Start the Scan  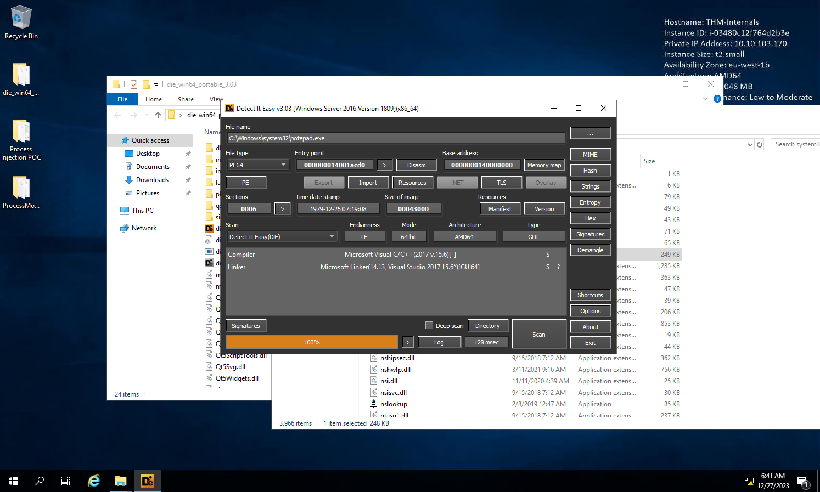click(539, 334)
